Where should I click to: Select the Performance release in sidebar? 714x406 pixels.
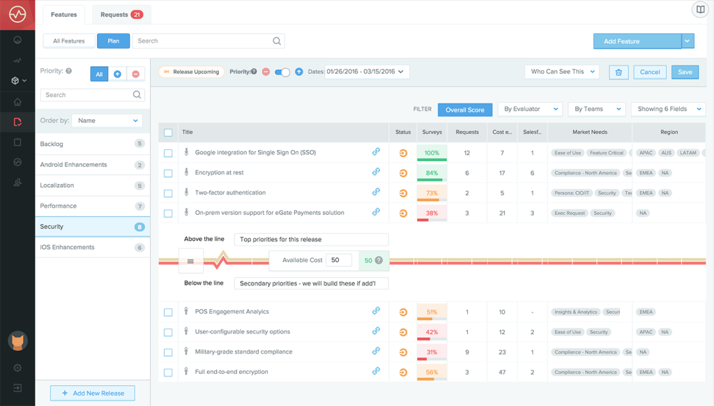[92, 206]
